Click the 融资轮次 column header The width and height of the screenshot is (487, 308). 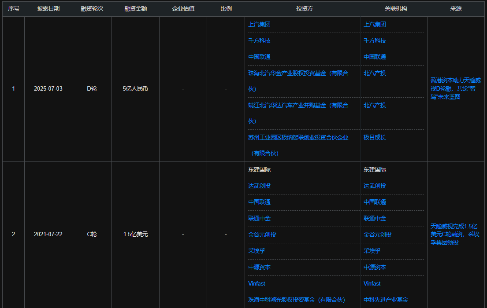(x=92, y=9)
